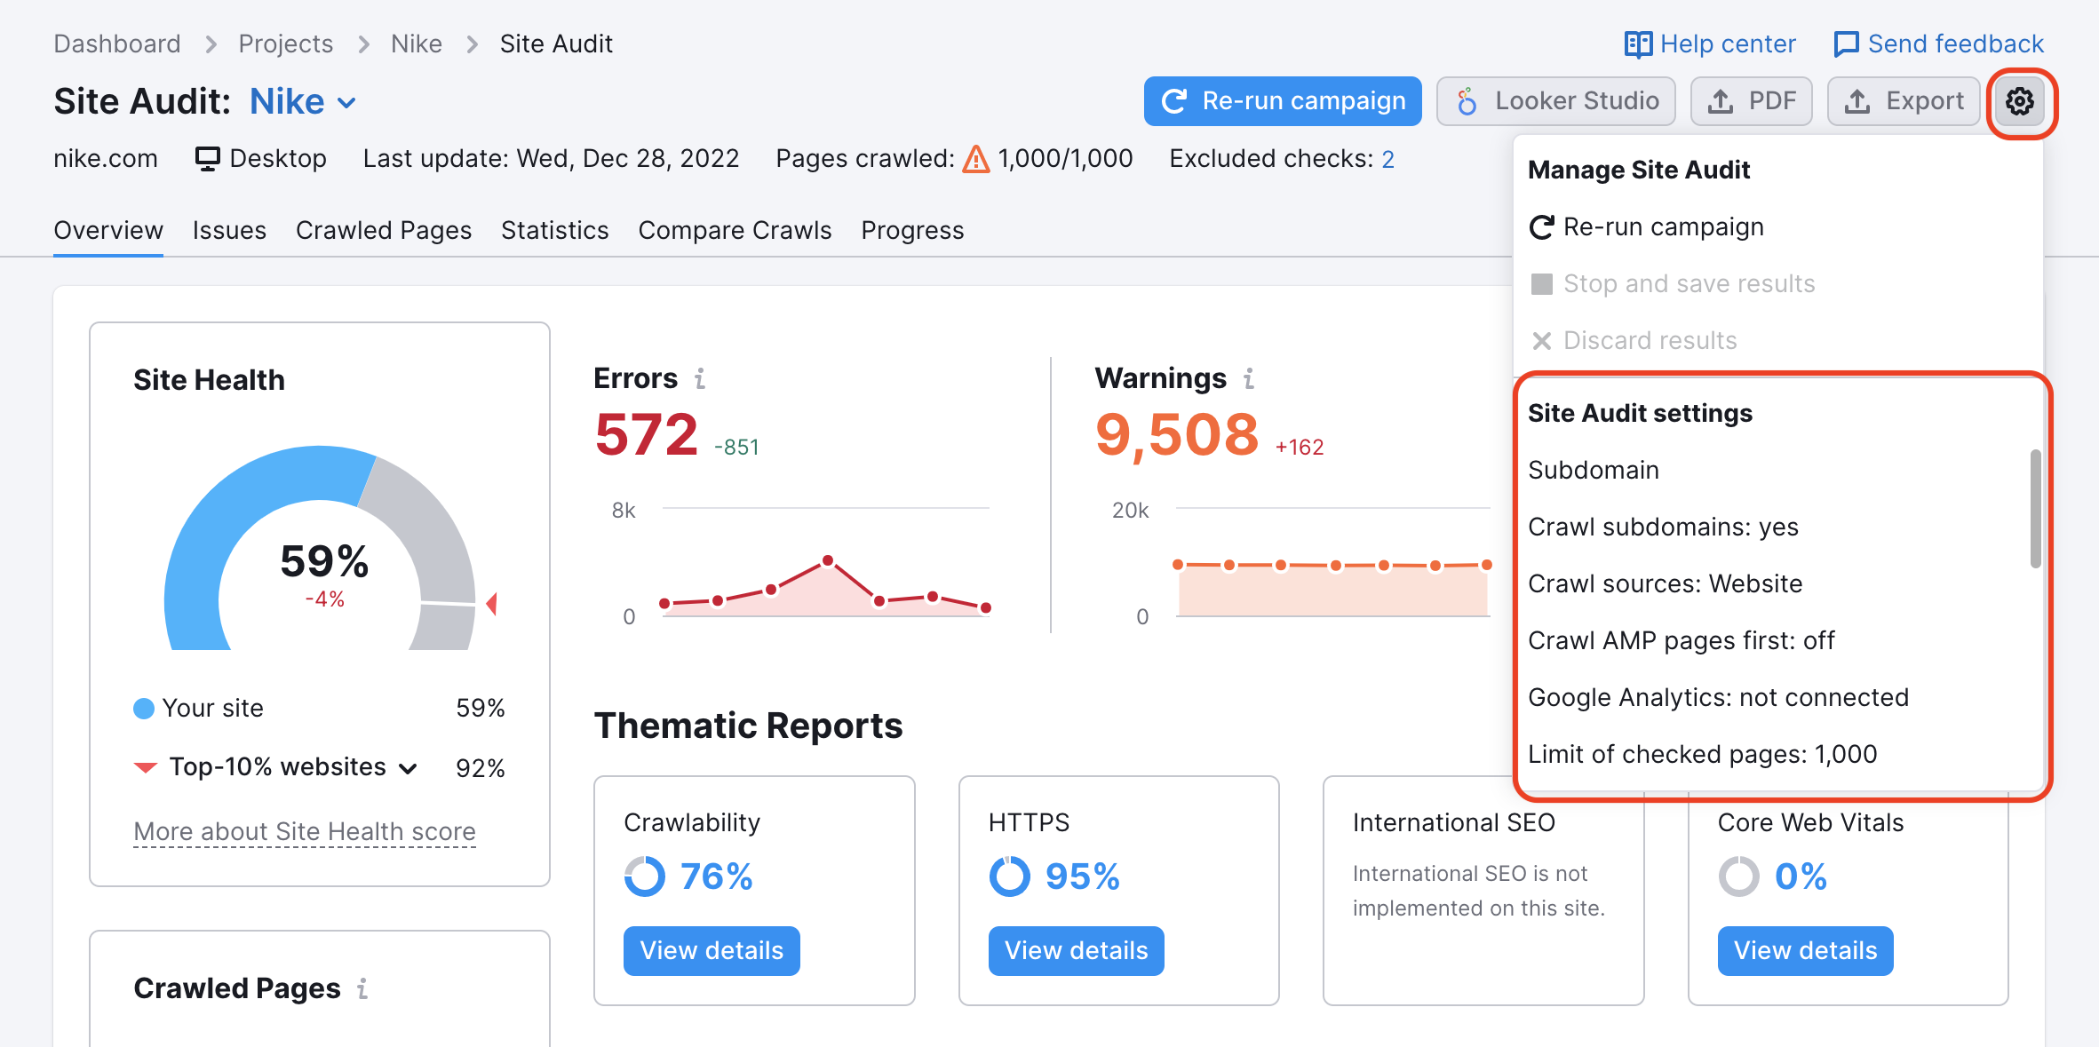Click the Warnings count 9,508
The height and width of the screenshot is (1047, 2099).
(1177, 434)
